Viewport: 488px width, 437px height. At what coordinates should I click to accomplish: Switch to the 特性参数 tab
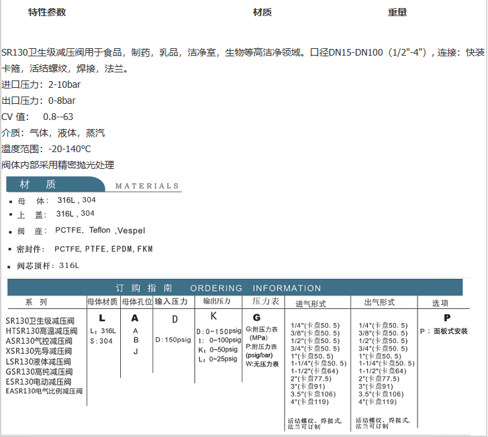(47, 12)
